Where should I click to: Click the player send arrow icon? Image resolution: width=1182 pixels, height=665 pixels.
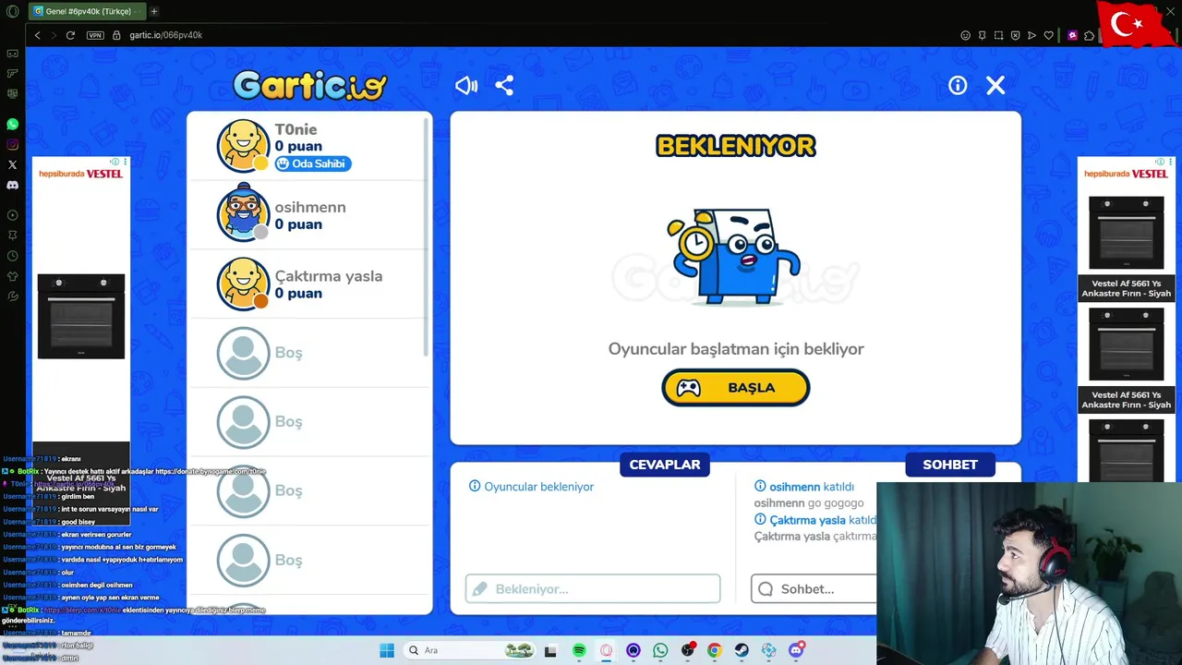pyautogui.click(x=1032, y=35)
